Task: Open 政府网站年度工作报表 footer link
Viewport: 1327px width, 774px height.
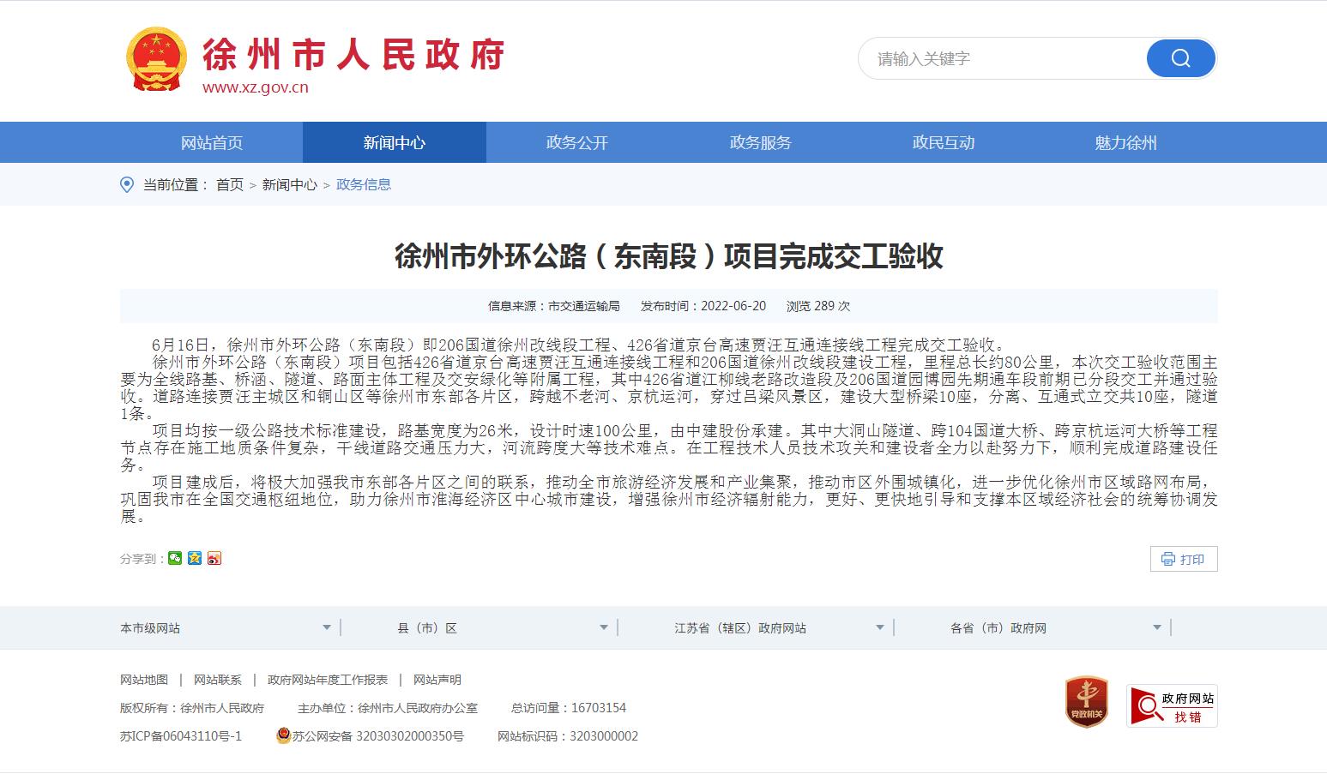Action: [328, 680]
